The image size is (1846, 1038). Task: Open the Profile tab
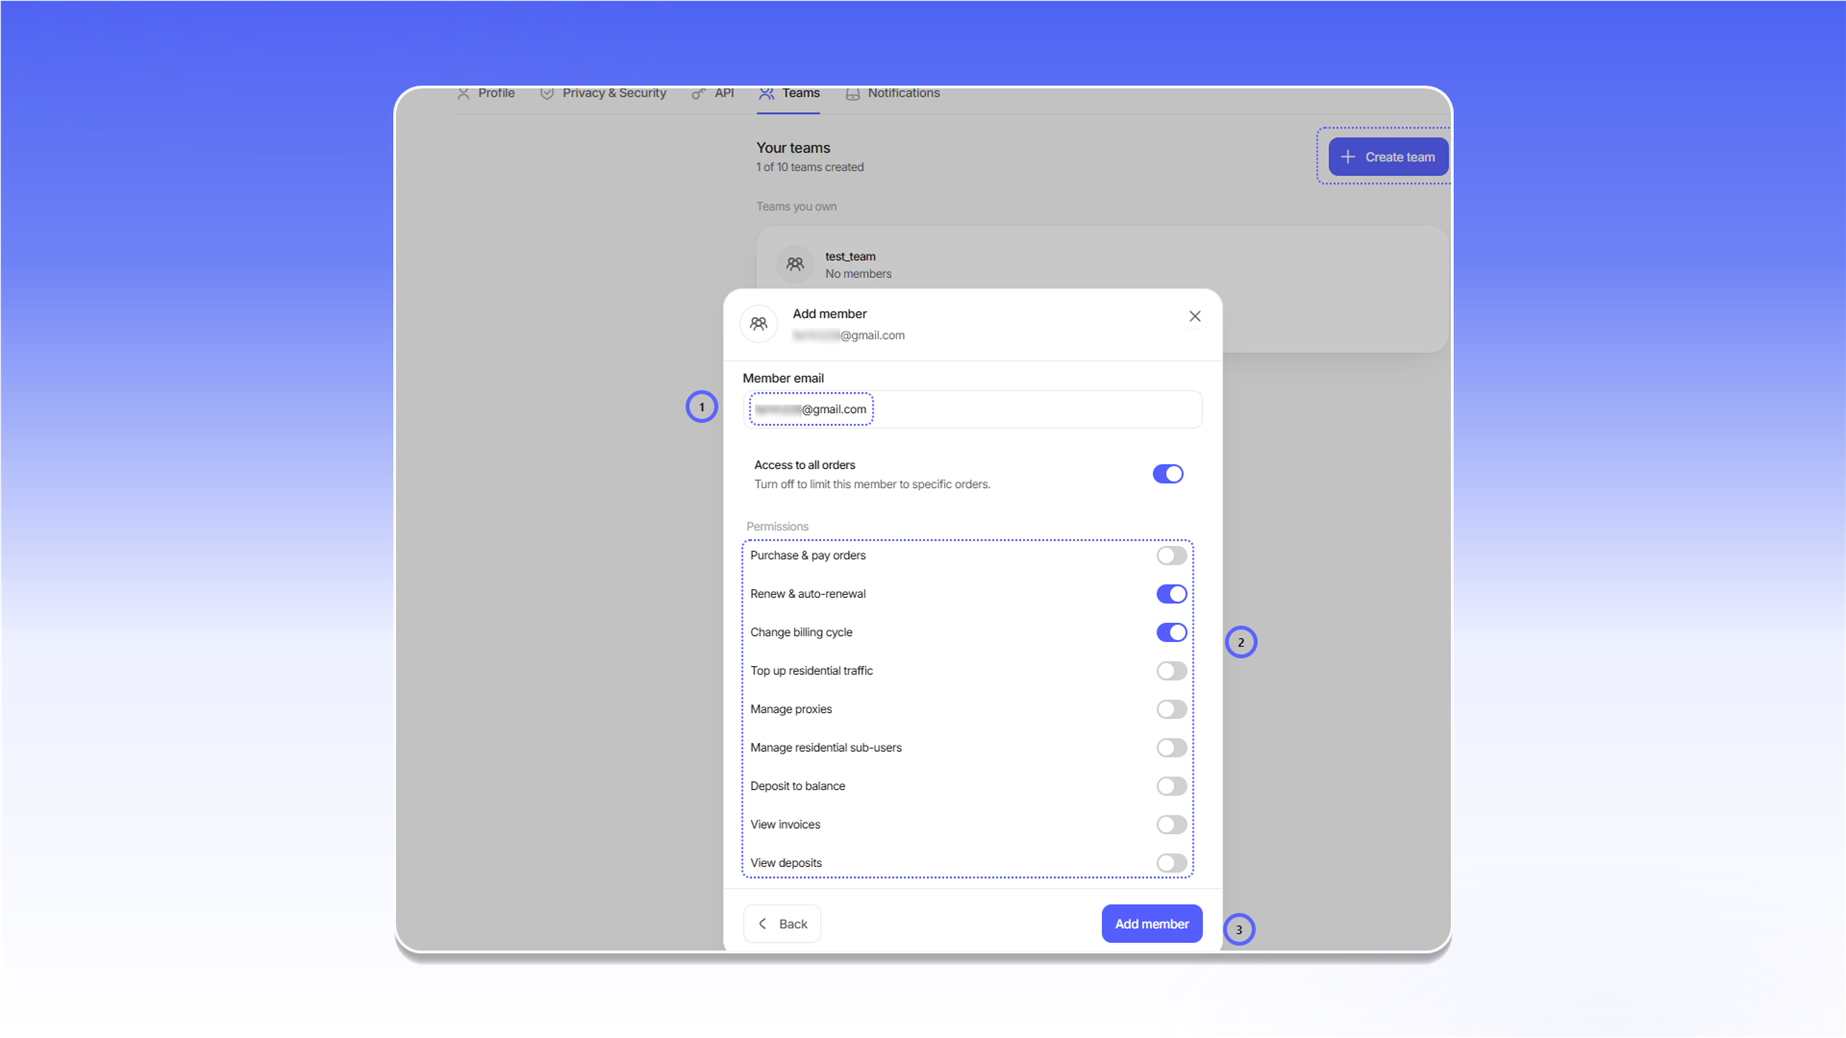pos(486,93)
